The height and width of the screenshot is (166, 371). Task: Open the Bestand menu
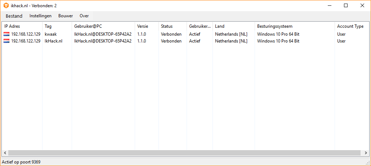(14, 16)
